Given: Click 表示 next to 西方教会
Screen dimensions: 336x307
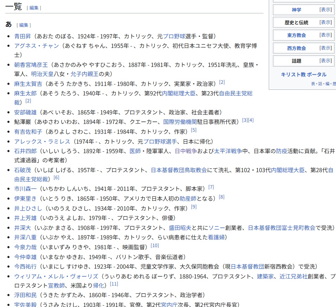Looking at the screenshot, I should pos(325,48).
